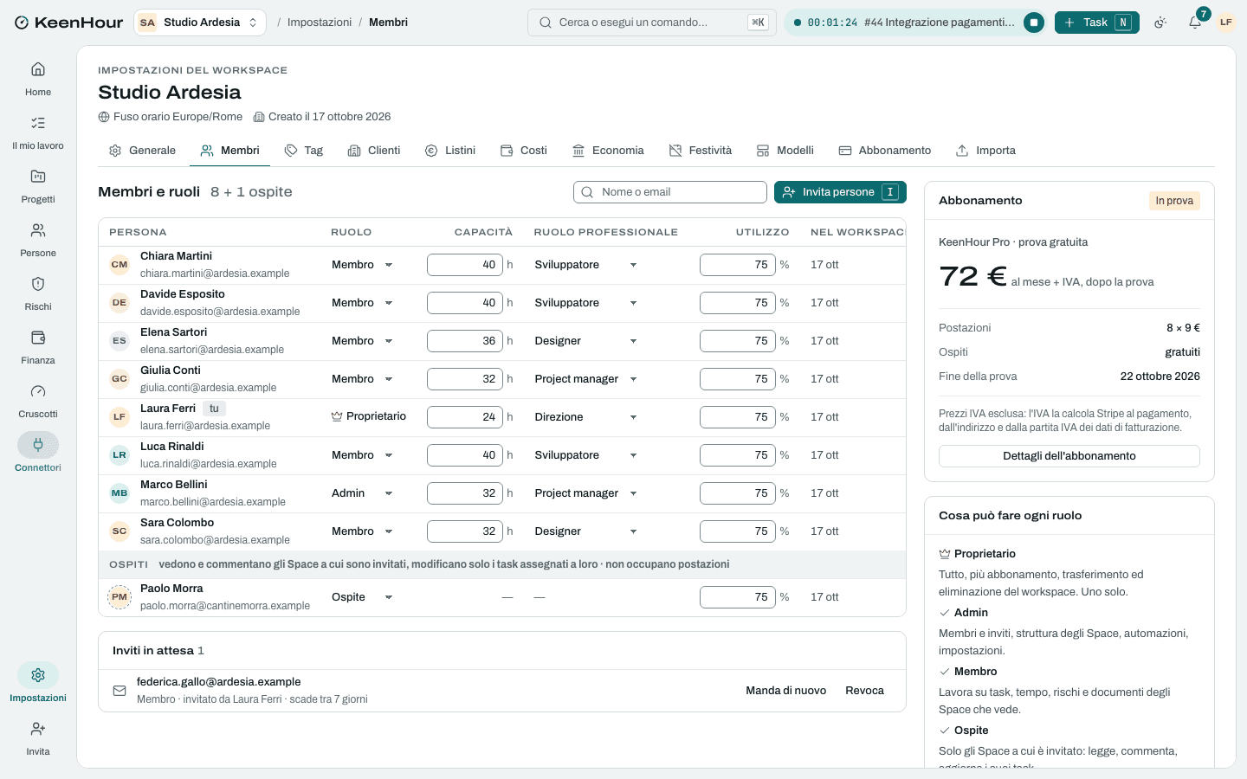Open Dettagli dell'abbonamento

coord(1069,456)
